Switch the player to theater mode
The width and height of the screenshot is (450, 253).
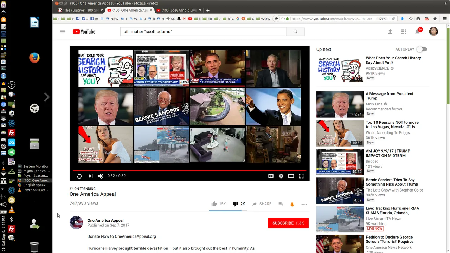(x=291, y=176)
